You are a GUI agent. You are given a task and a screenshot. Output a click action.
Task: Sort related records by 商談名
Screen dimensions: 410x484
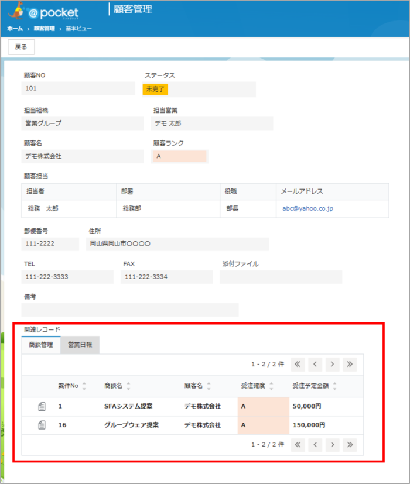coord(128,386)
